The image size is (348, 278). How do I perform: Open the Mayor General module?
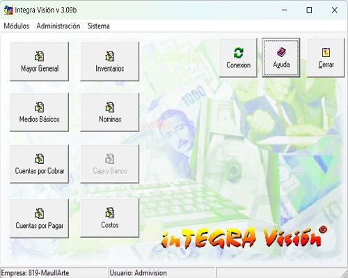pyautogui.click(x=40, y=61)
